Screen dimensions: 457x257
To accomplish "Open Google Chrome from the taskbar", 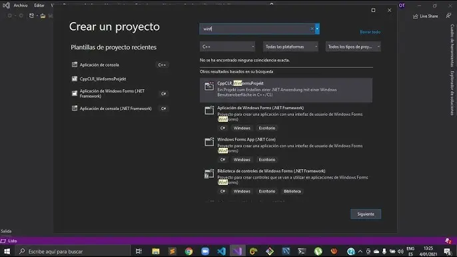I will click(x=189, y=251).
